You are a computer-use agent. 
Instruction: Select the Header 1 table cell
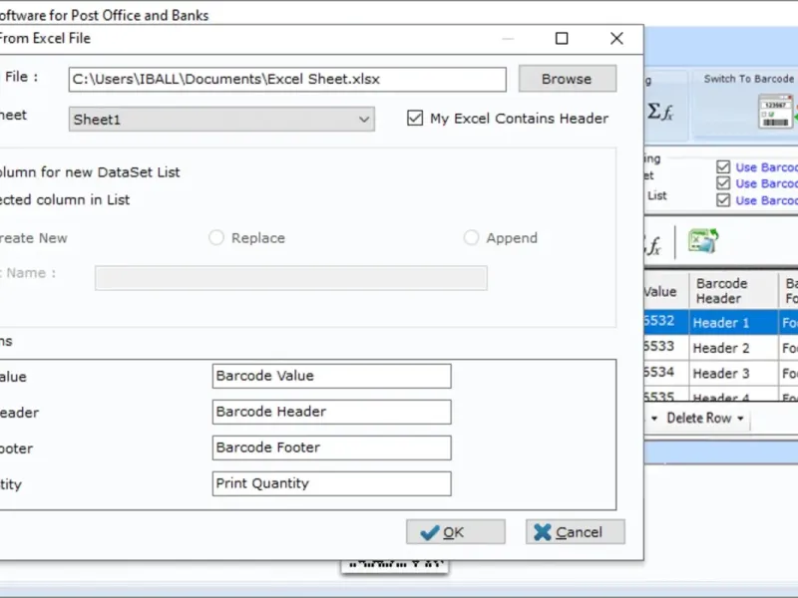733,322
